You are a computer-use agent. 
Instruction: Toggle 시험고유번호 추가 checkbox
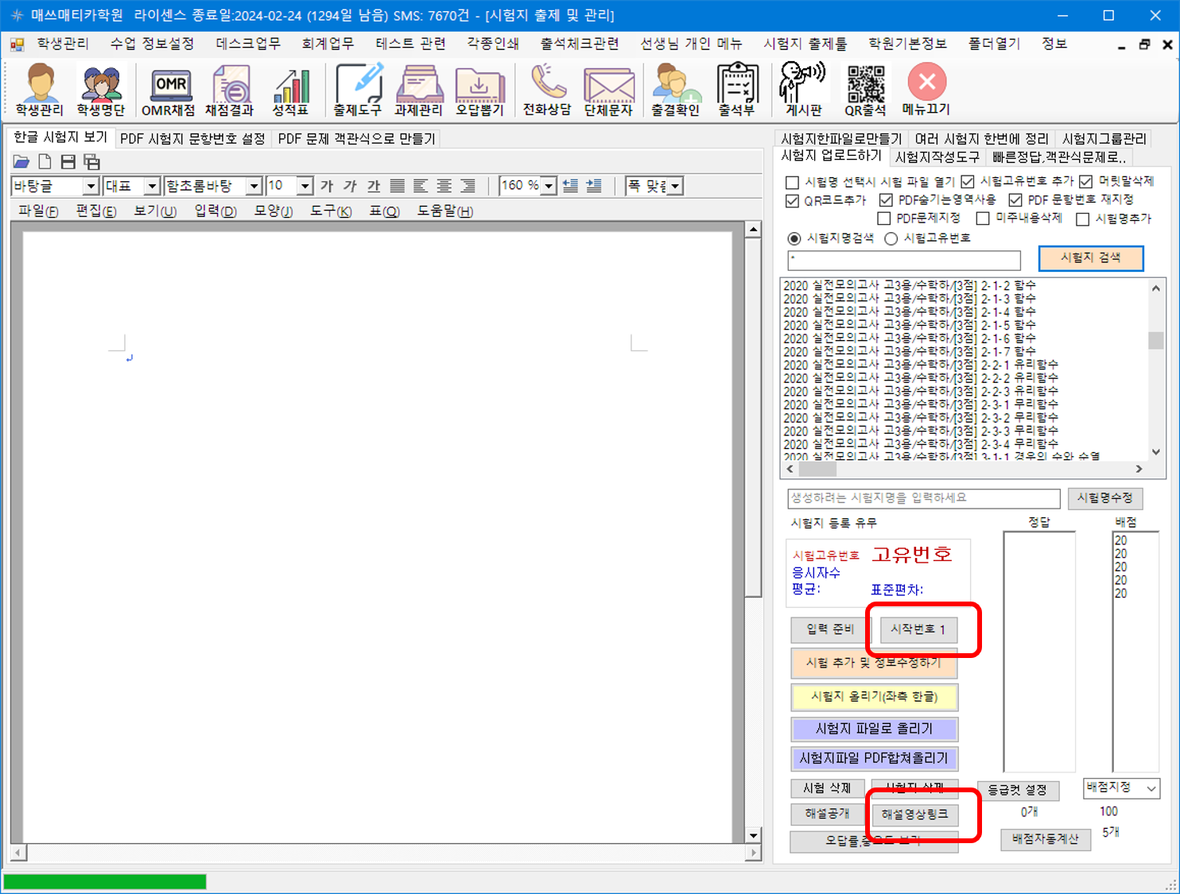point(968,182)
